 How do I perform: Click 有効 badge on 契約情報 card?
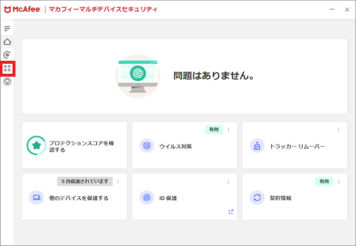pyautogui.click(x=324, y=181)
